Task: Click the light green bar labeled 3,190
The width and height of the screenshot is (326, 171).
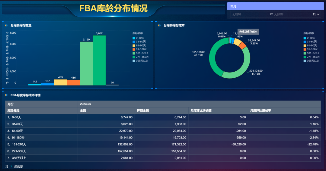Action: pos(86,64)
